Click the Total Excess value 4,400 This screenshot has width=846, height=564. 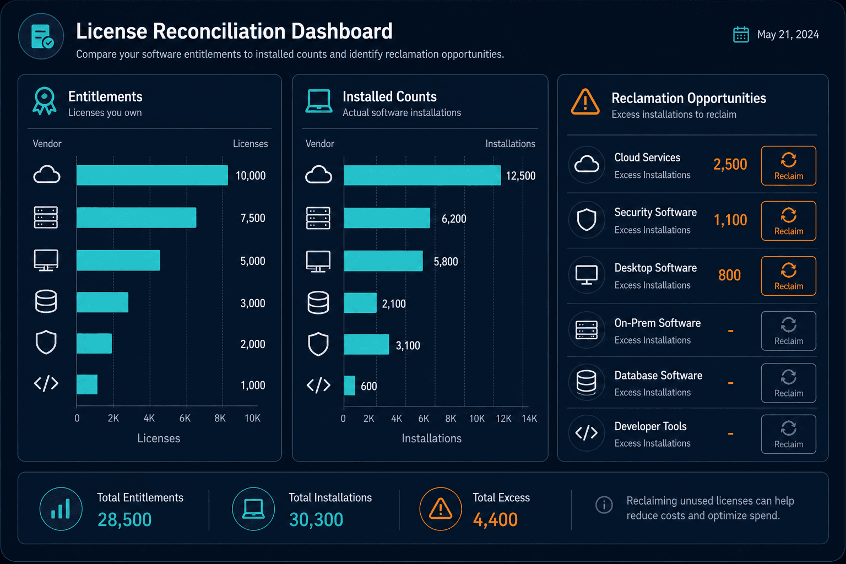tap(495, 520)
